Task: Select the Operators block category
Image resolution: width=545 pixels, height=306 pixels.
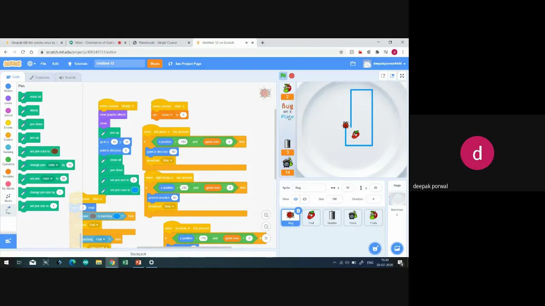Action: point(8,161)
